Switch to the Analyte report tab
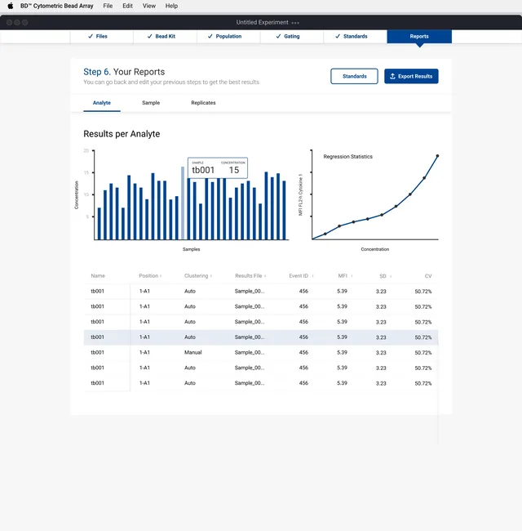The width and height of the screenshot is (522, 531). (102, 103)
